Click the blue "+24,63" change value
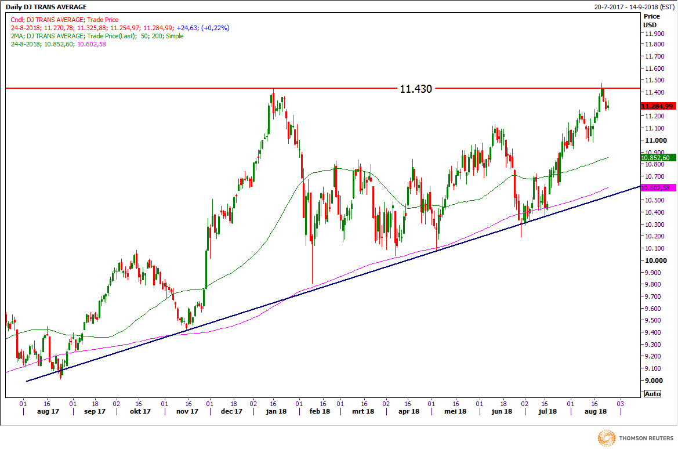The height and width of the screenshot is (449, 678). point(188,28)
